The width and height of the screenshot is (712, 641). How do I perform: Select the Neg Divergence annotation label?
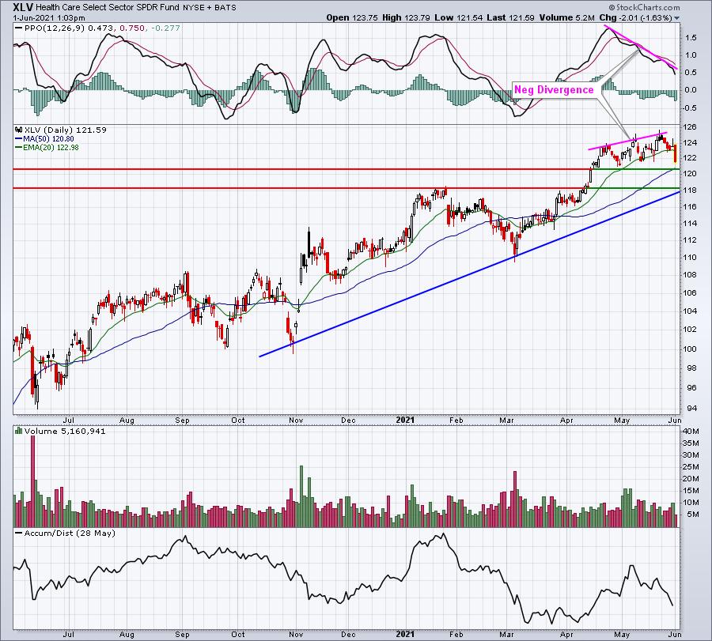click(x=554, y=90)
